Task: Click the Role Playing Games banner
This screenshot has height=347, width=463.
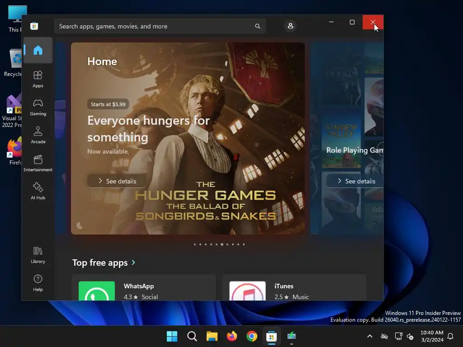Action: [347, 138]
